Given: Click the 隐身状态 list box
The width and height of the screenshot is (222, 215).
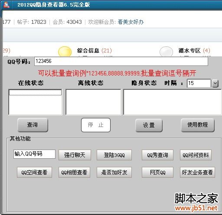Looking at the screenshot, I should pos(172,102).
